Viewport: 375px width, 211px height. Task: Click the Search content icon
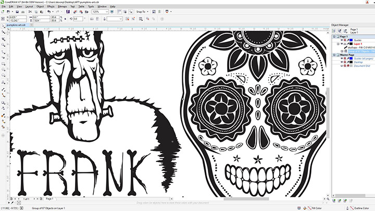pyautogui.click(x=68, y=11)
